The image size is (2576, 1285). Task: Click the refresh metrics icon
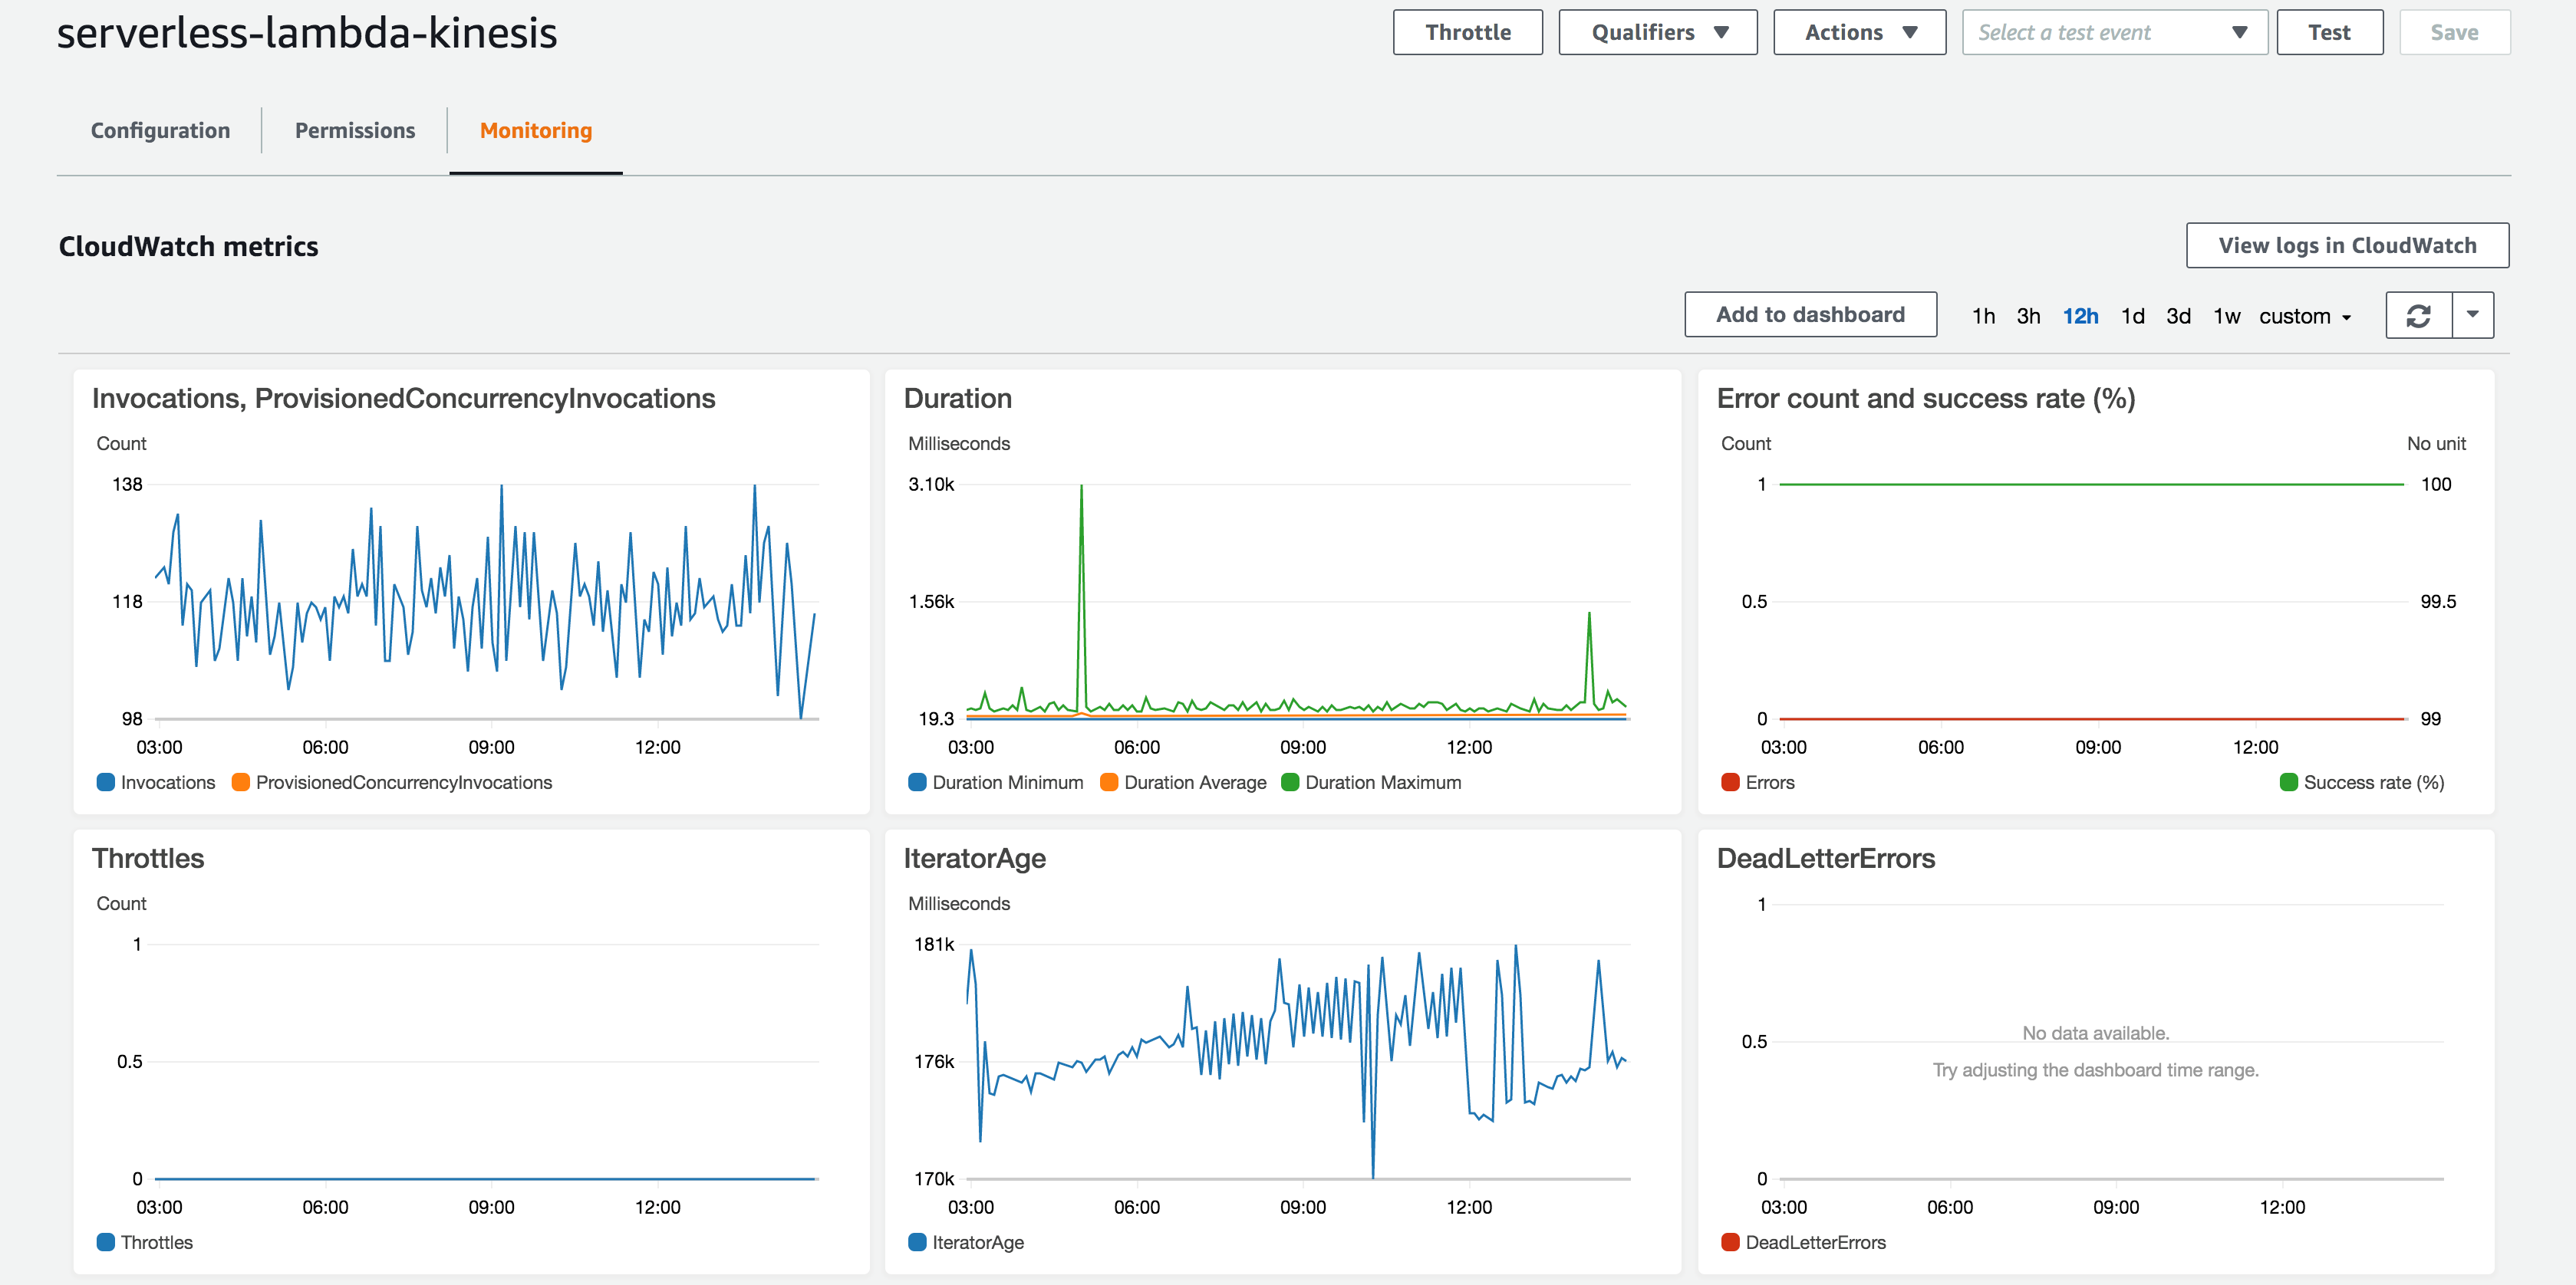2419,315
